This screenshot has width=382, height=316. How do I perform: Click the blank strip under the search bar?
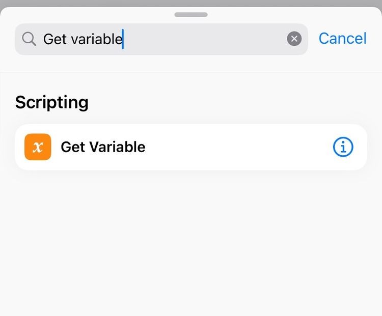pos(191,63)
